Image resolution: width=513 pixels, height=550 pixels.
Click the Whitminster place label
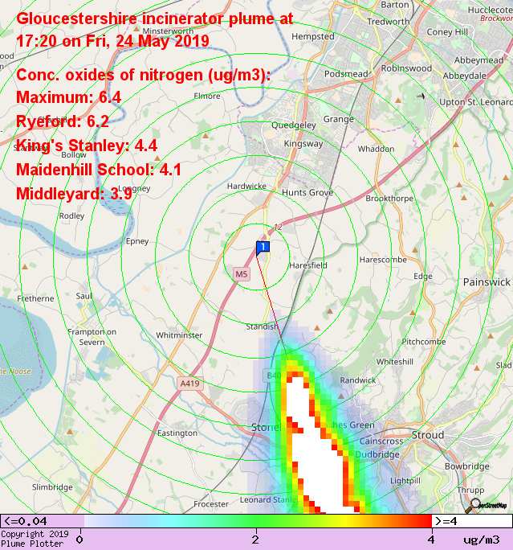179,335
